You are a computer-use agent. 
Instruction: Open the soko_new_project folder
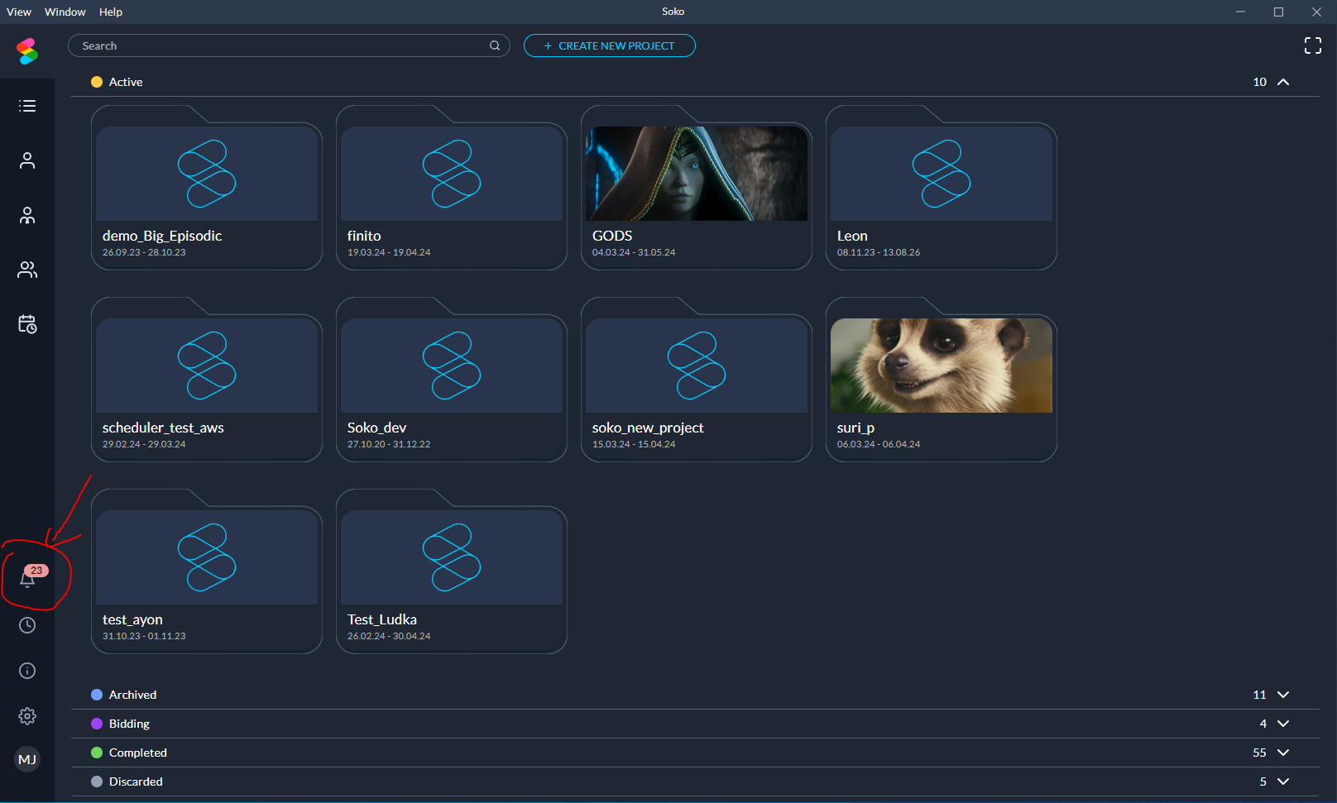pyautogui.click(x=697, y=380)
